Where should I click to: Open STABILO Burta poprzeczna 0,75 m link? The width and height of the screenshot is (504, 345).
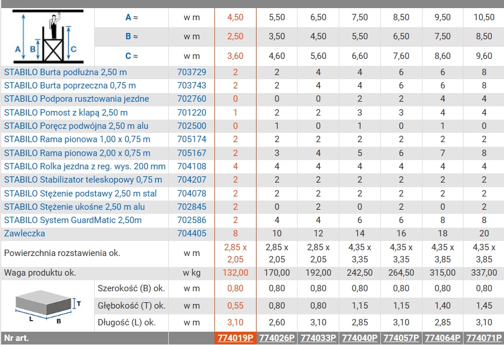click(x=70, y=86)
